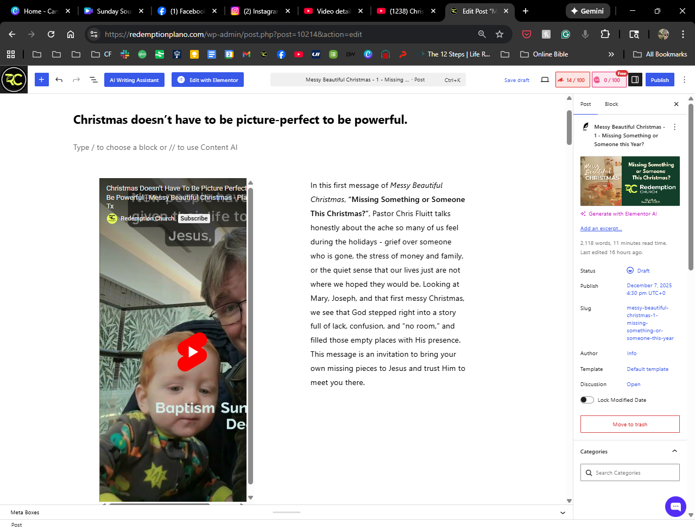Toggle the settings sidebar panel icon
695x530 pixels.
coord(634,80)
